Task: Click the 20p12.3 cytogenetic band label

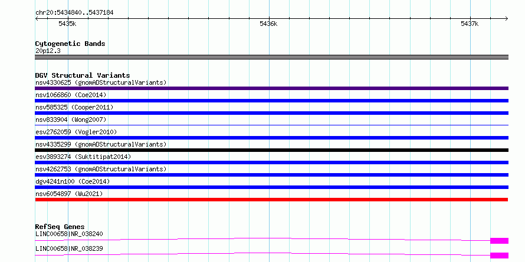Action: pos(48,51)
